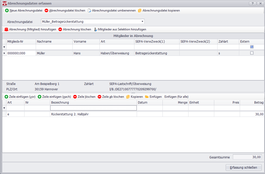This screenshot has width=265, height=174.
Task: Click Mitglieder aus Selektion hinzufügen icon
Action: pos(96,29)
